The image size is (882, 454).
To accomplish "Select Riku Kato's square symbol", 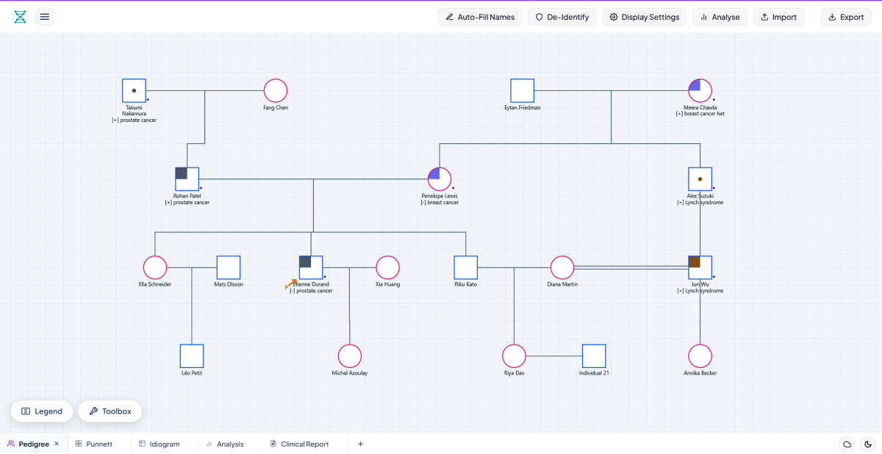I will point(466,267).
